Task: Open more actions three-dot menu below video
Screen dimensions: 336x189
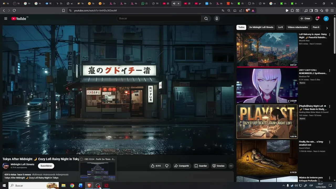Action: pos(231,166)
